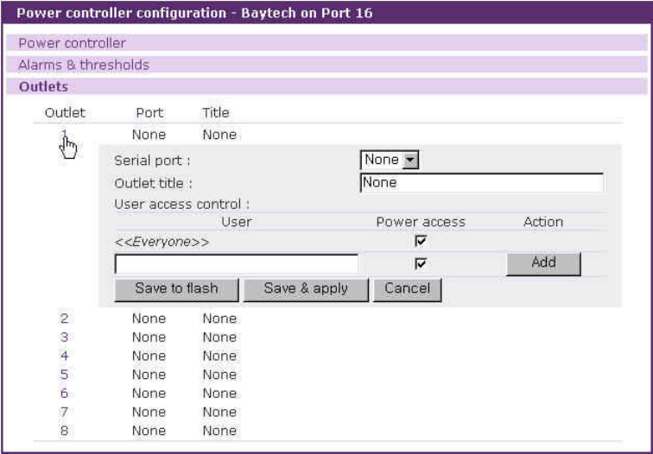Open outlet 8 configuration

(64, 431)
